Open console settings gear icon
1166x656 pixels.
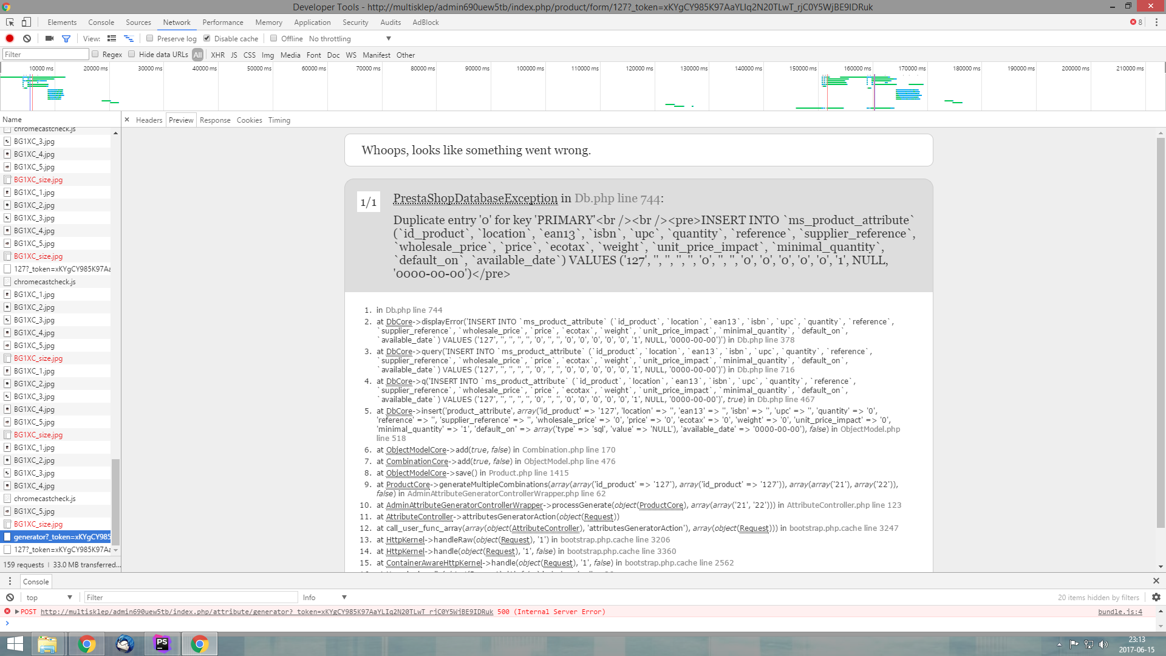tap(1156, 598)
